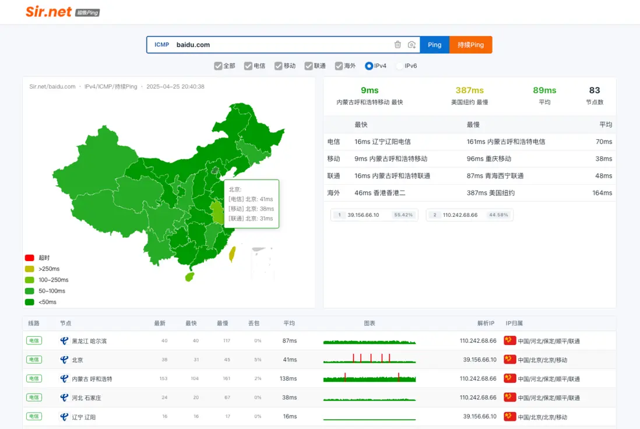Toggle the 电信 checkbox
Screen dimensions: 640x429
248,66
